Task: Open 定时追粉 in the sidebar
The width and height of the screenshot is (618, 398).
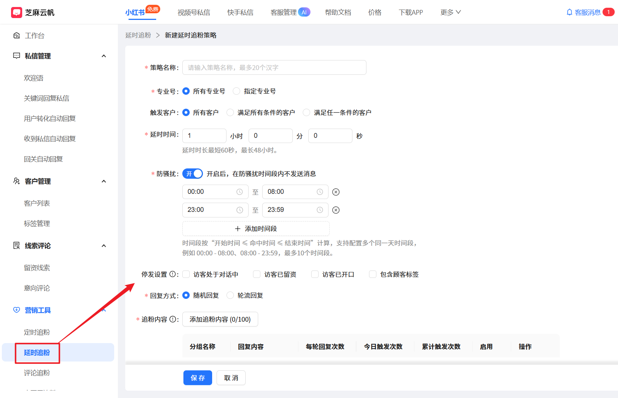Action: tap(37, 332)
